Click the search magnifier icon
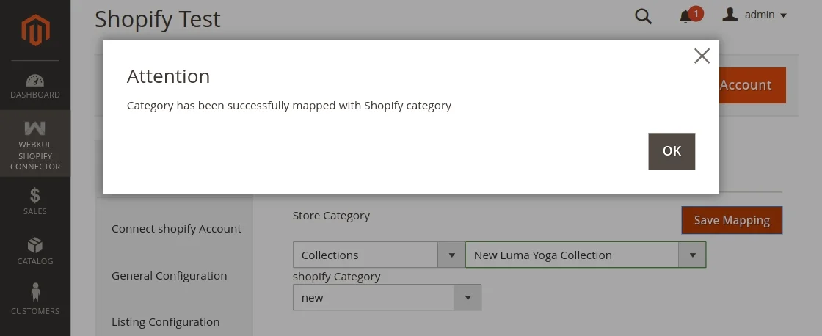The image size is (822, 336). click(x=643, y=16)
